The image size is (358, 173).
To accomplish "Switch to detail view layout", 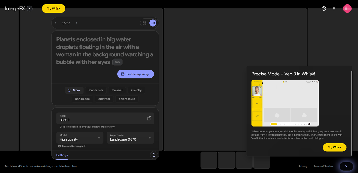I will [x=153, y=23].
